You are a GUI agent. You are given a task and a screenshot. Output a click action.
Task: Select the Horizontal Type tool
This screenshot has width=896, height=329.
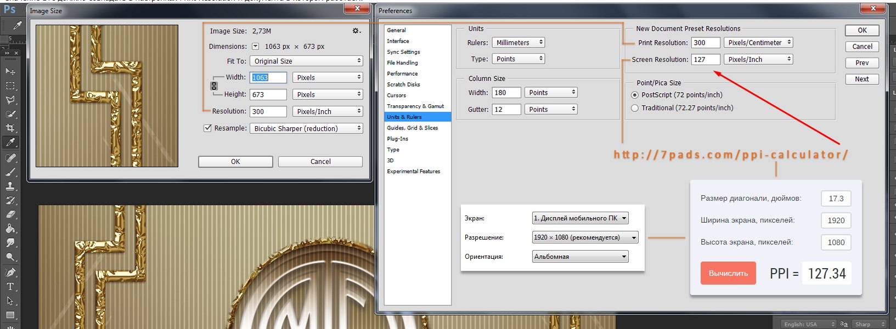point(10,287)
